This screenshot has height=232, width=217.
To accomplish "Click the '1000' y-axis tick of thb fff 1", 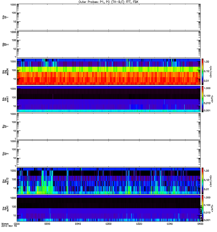I will coord(13,5).
